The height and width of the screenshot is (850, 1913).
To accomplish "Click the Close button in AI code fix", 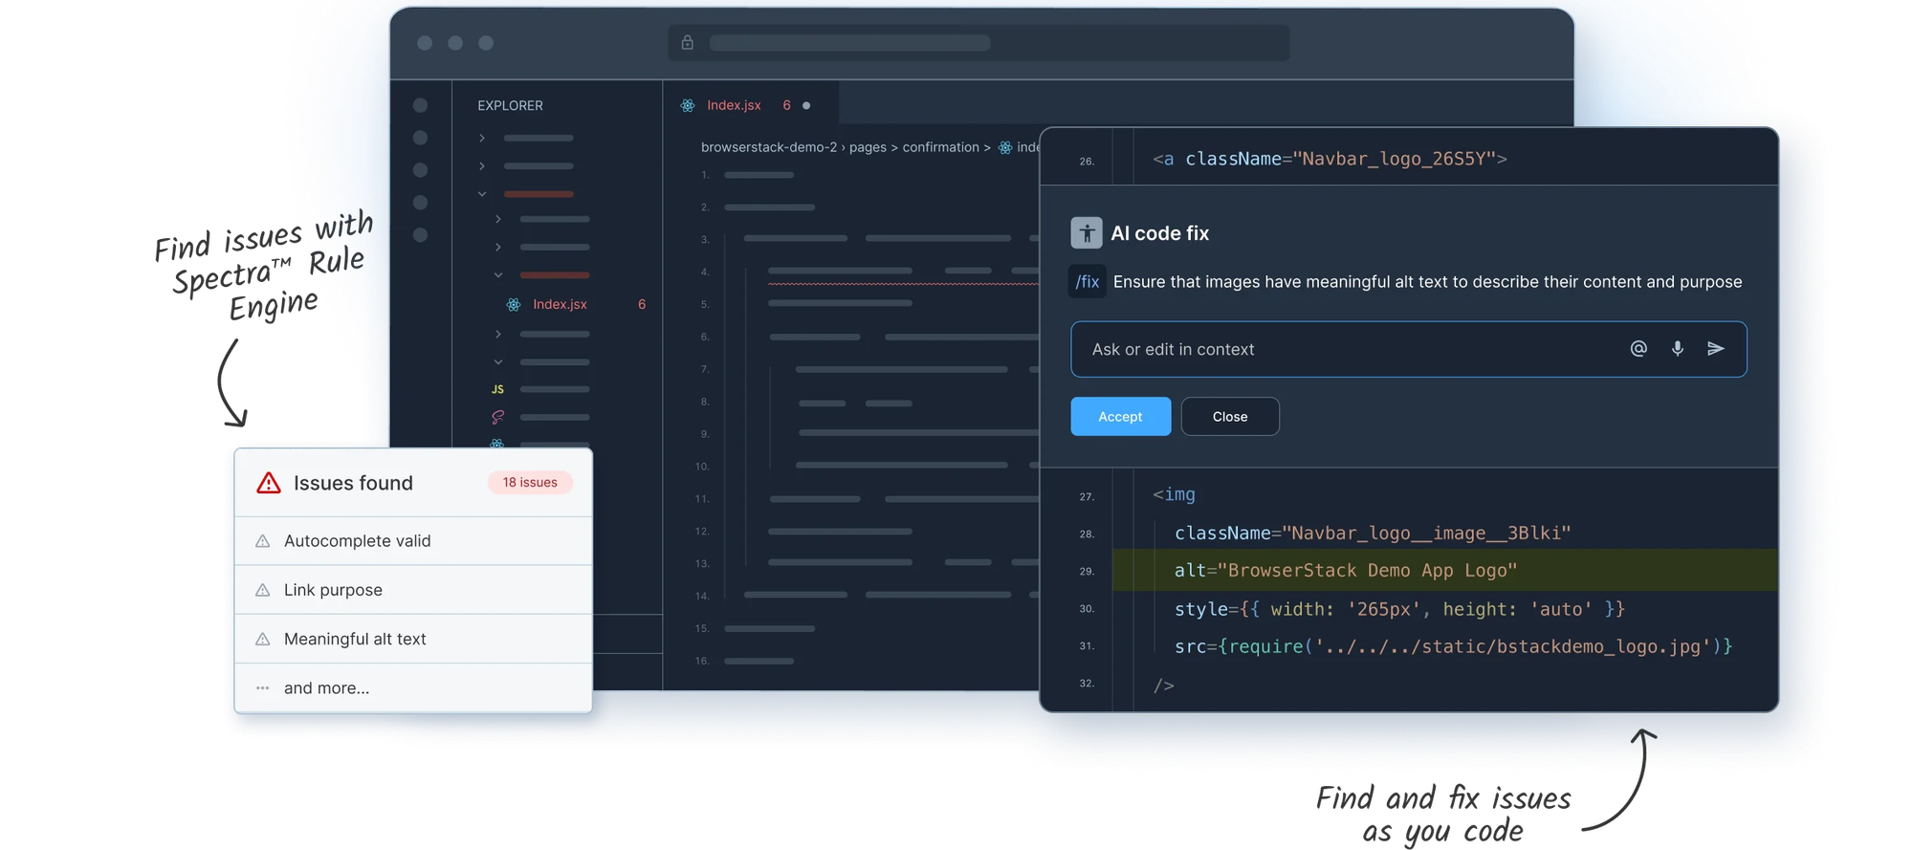I will pos(1230,416).
